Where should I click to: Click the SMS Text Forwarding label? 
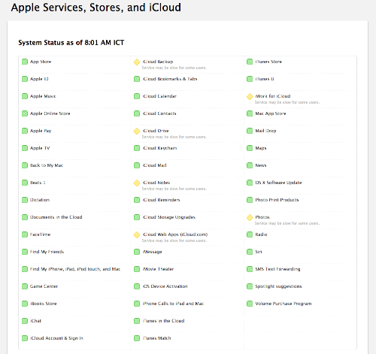(277, 269)
